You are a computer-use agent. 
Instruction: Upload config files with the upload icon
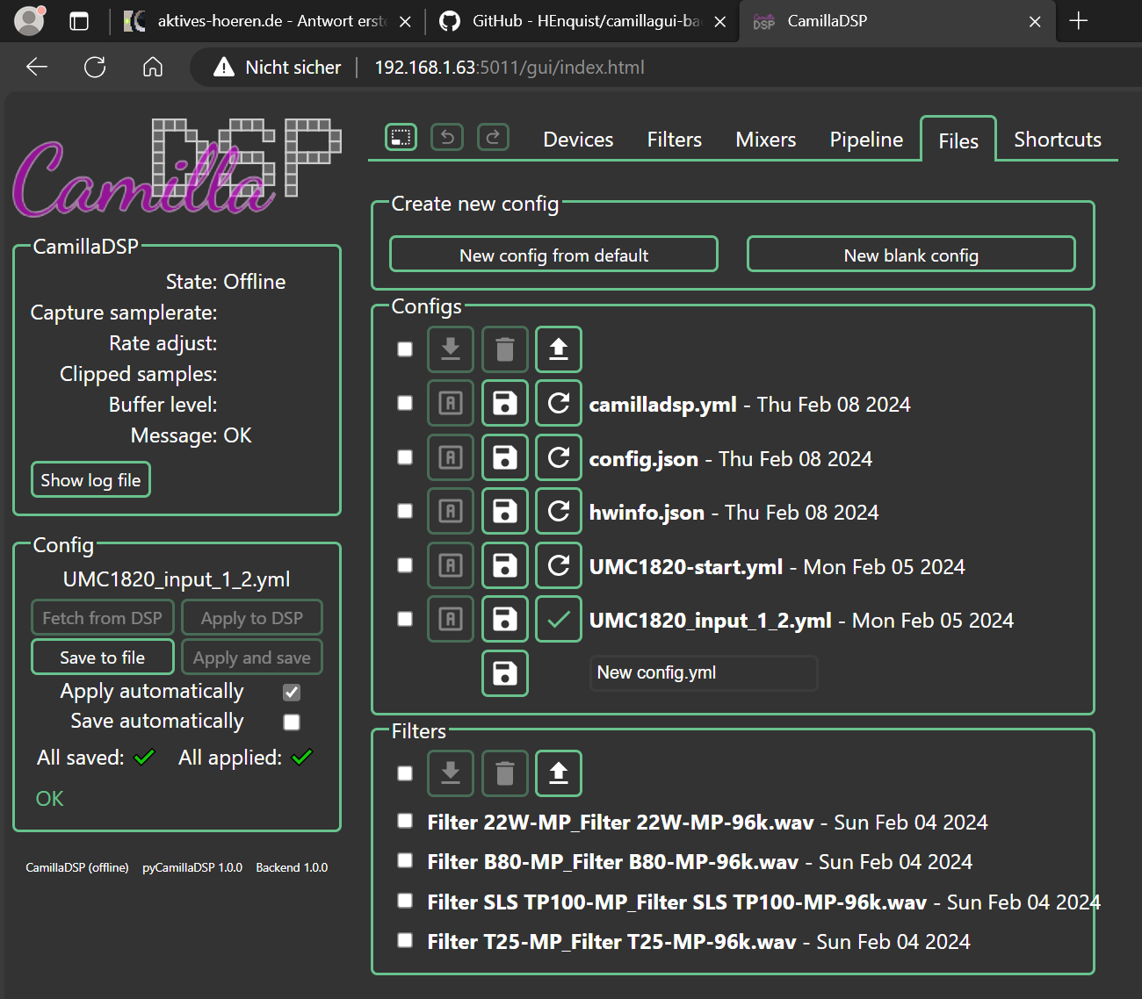click(559, 349)
